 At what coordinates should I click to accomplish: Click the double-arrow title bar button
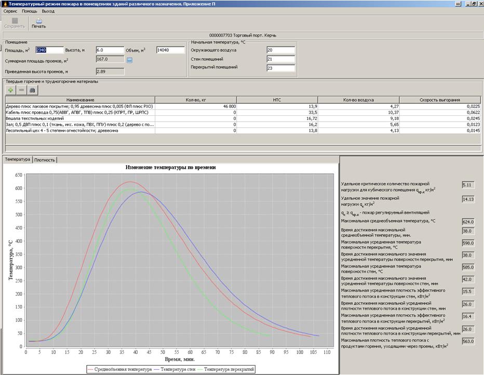pyautogui.click(x=458, y=3)
